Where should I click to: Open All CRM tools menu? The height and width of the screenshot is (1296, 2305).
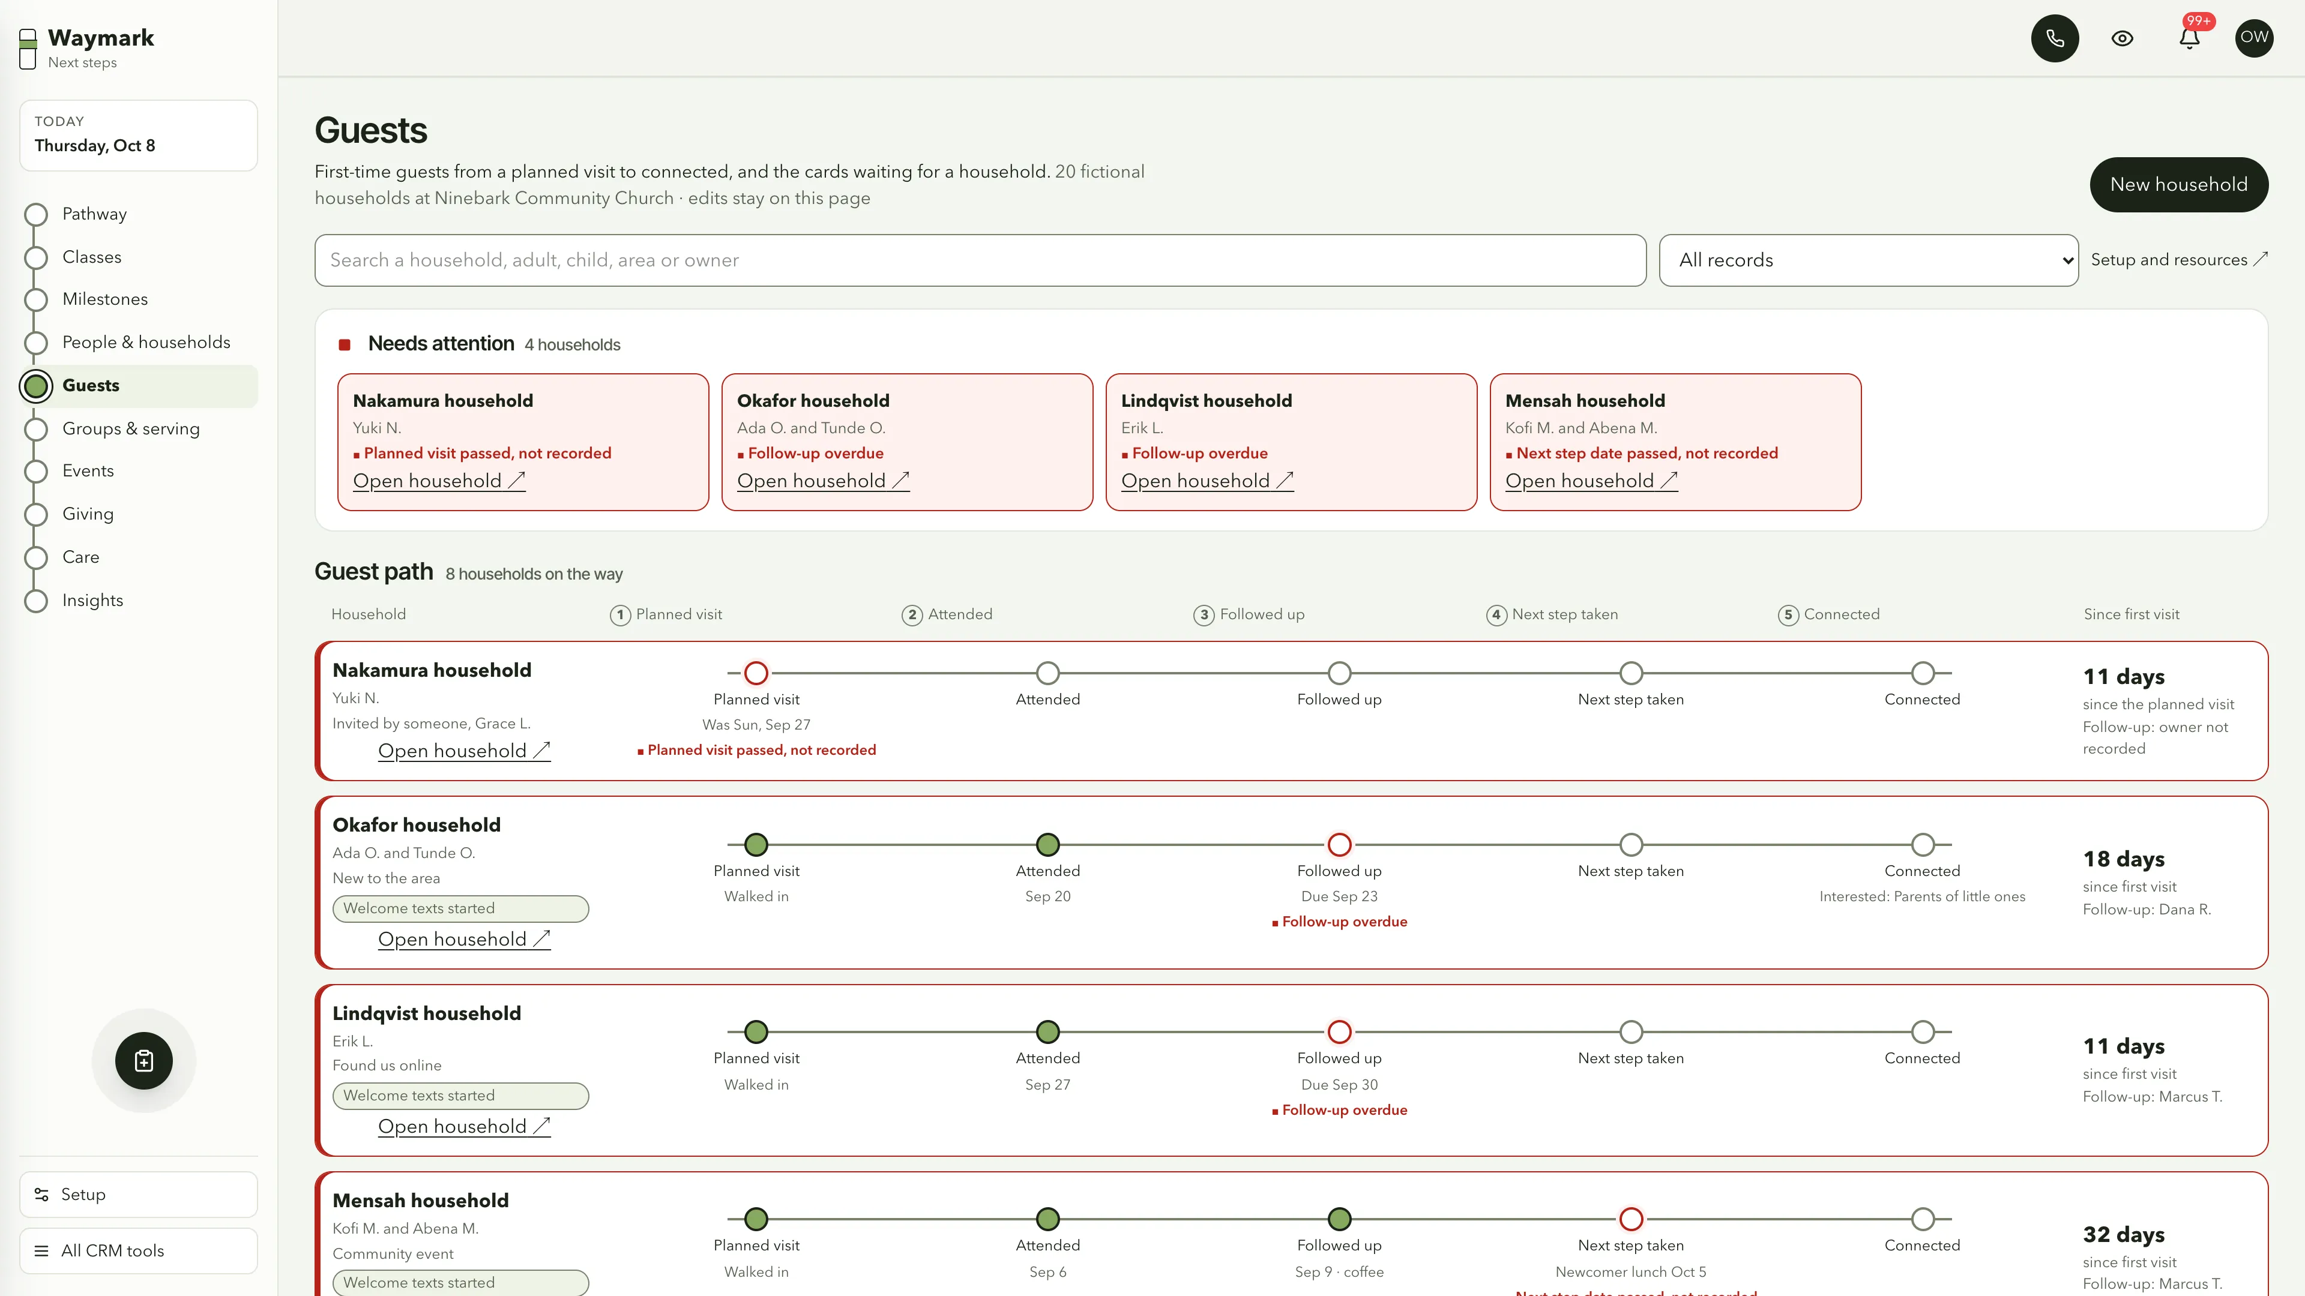(x=139, y=1250)
